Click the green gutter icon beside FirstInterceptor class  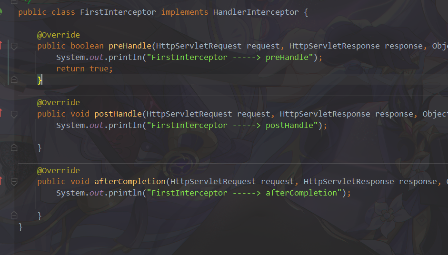(1, 12)
